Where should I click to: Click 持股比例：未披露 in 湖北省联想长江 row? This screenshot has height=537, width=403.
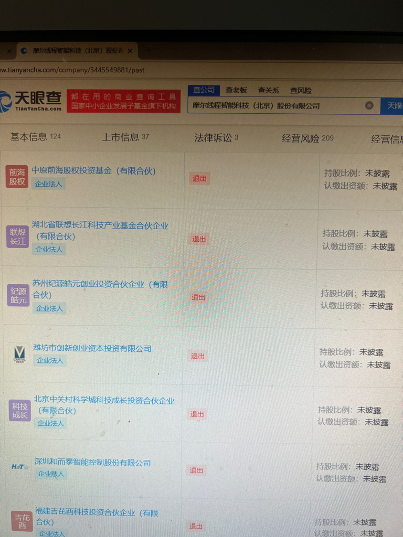pyautogui.click(x=355, y=233)
